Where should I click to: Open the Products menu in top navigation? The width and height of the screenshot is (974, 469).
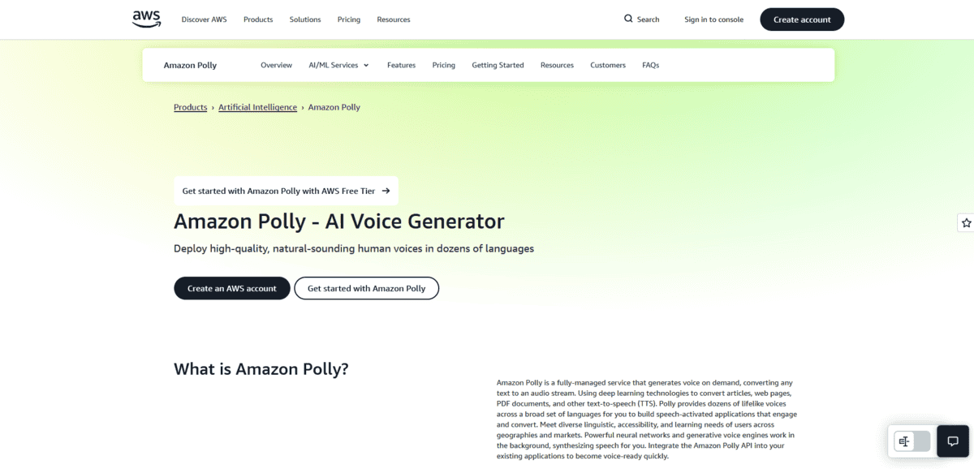point(257,19)
